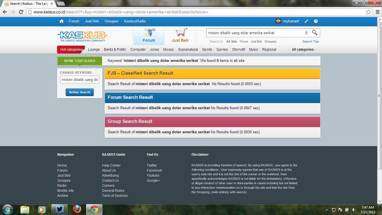Show hidden tray icons arrow

(x=327, y=210)
